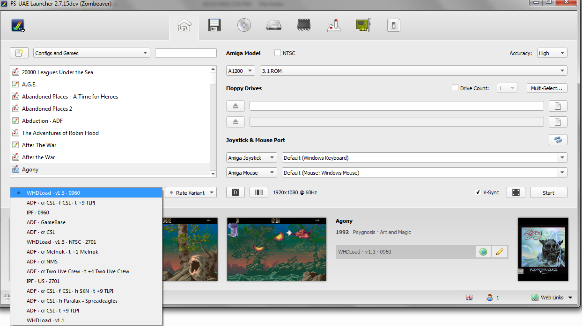Click the Start button
This screenshot has width=582, height=326.
(x=549, y=192)
